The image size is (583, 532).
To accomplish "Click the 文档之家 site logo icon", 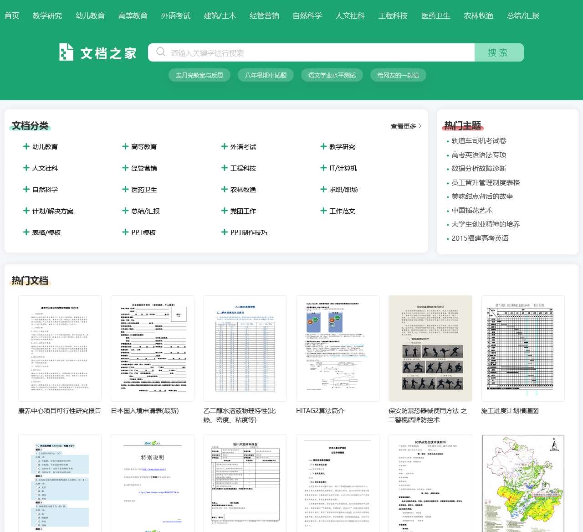I will (x=66, y=52).
